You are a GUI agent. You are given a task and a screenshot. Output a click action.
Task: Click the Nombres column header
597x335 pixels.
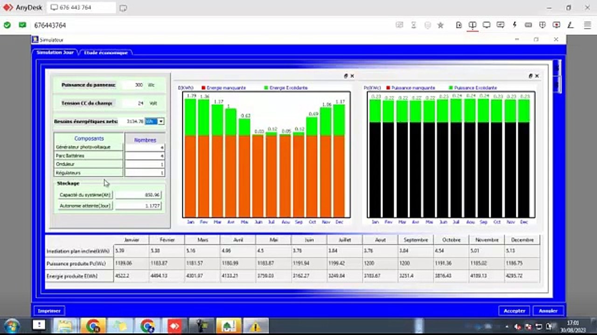point(145,140)
